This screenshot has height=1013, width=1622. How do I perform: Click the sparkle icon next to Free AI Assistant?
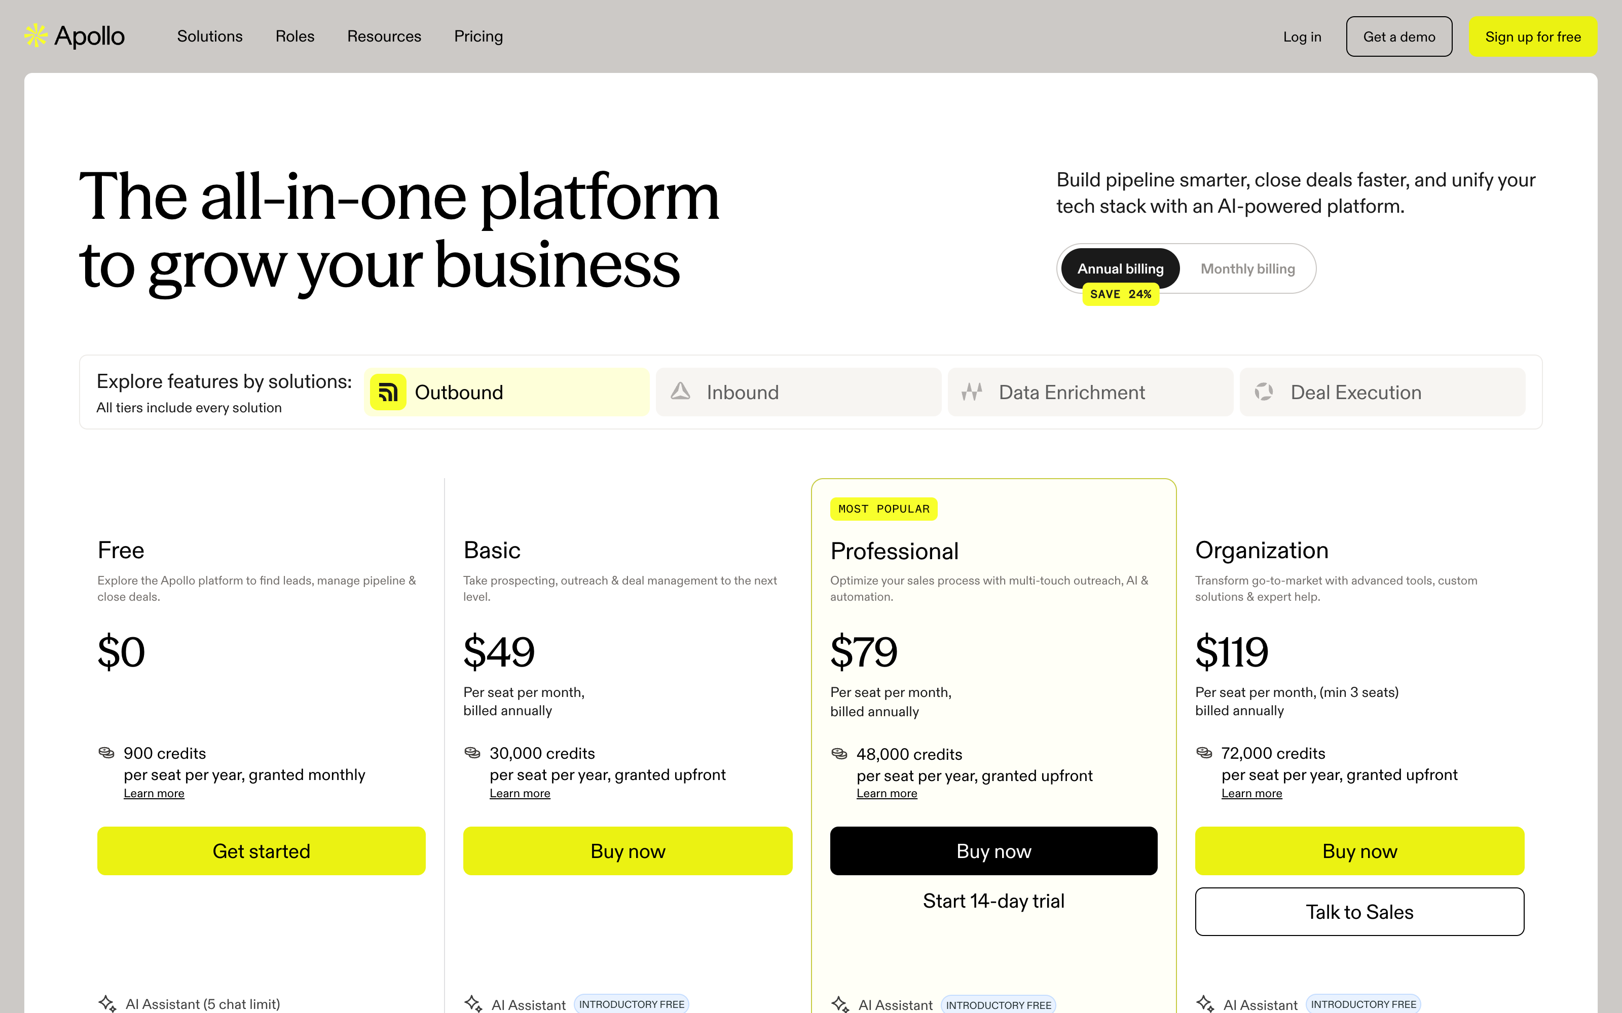107,1003
